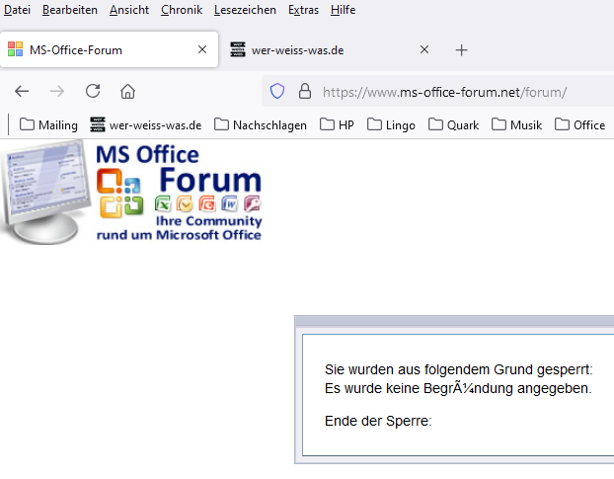Open the Lesezeichen menu

[245, 10]
